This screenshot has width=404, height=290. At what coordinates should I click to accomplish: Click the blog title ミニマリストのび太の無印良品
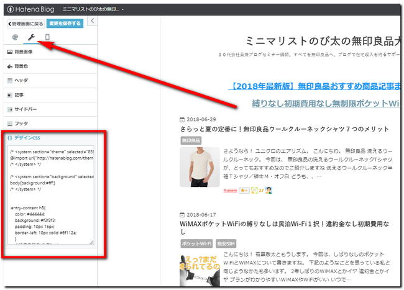[x=323, y=41]
